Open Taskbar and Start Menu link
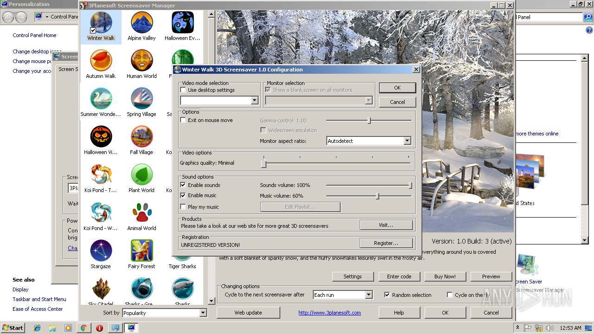The image size is (594, 334). (x=39, y=299)
